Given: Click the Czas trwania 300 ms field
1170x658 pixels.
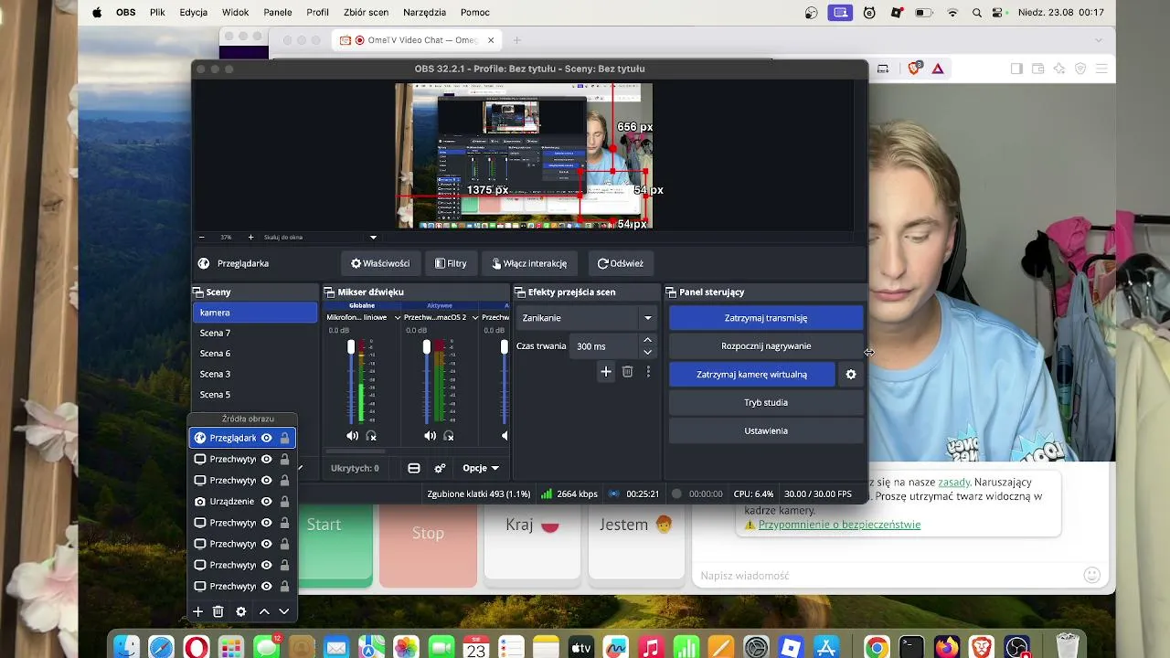Looking at the screenshot, I should [605, 346].
